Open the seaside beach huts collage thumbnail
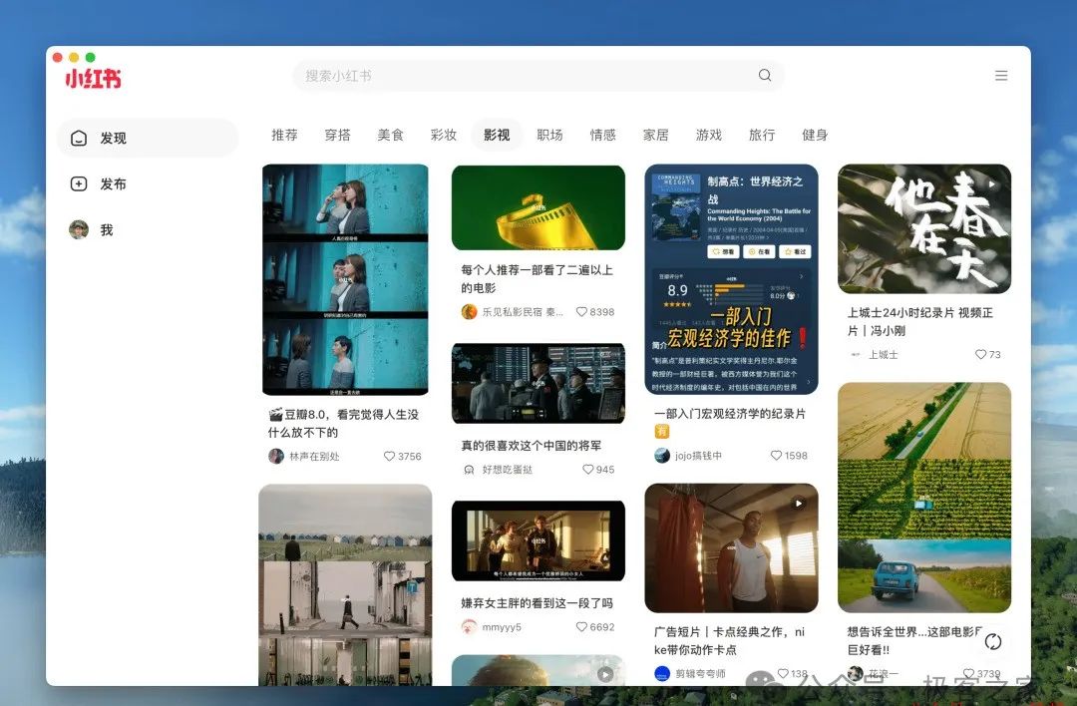1077x706 pixels. (x=345, y=585)
